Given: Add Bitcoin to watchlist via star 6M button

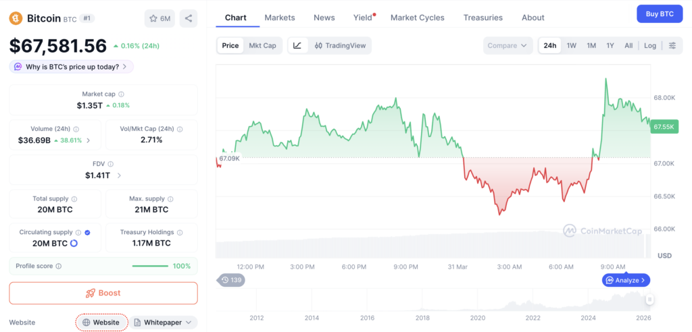Looking at the screenshot, I should click(159, 18).
